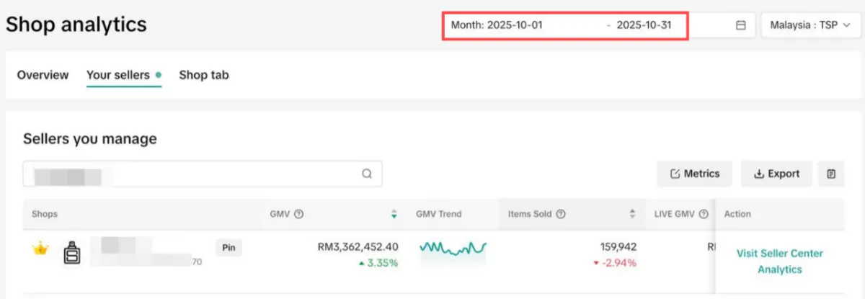The width and height of the screenshot is (865, 299).
Task: Open the clipboard list icon button
Action: tap(831, 174)
